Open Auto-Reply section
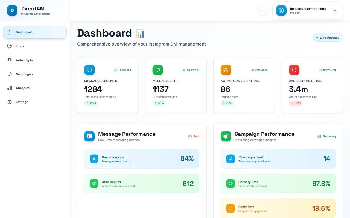 pos(35,60)
